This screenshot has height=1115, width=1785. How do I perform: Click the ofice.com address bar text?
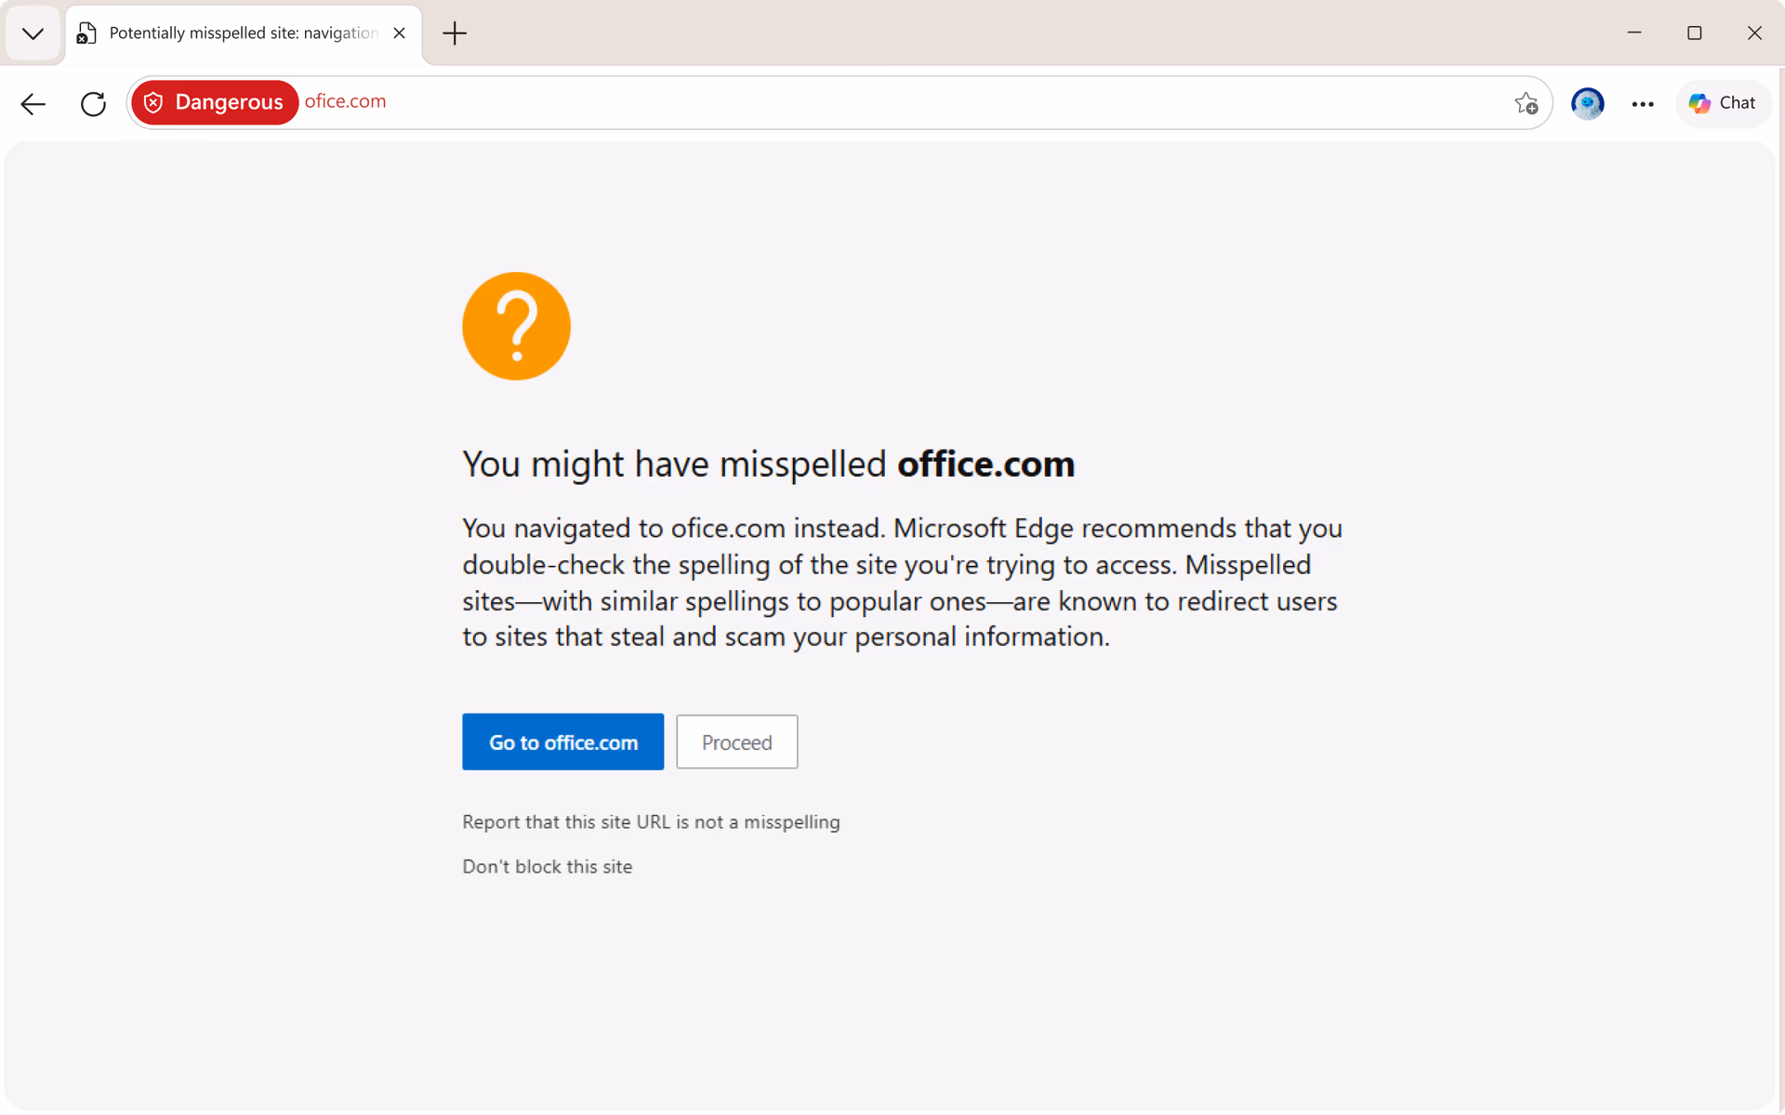click(345, 101)
